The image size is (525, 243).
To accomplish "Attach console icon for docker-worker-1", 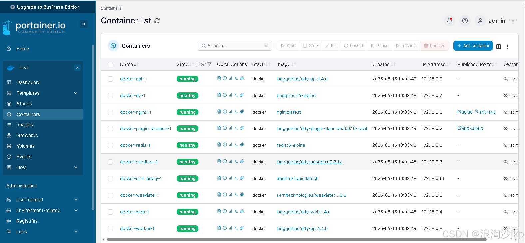I will coord(242,228).
